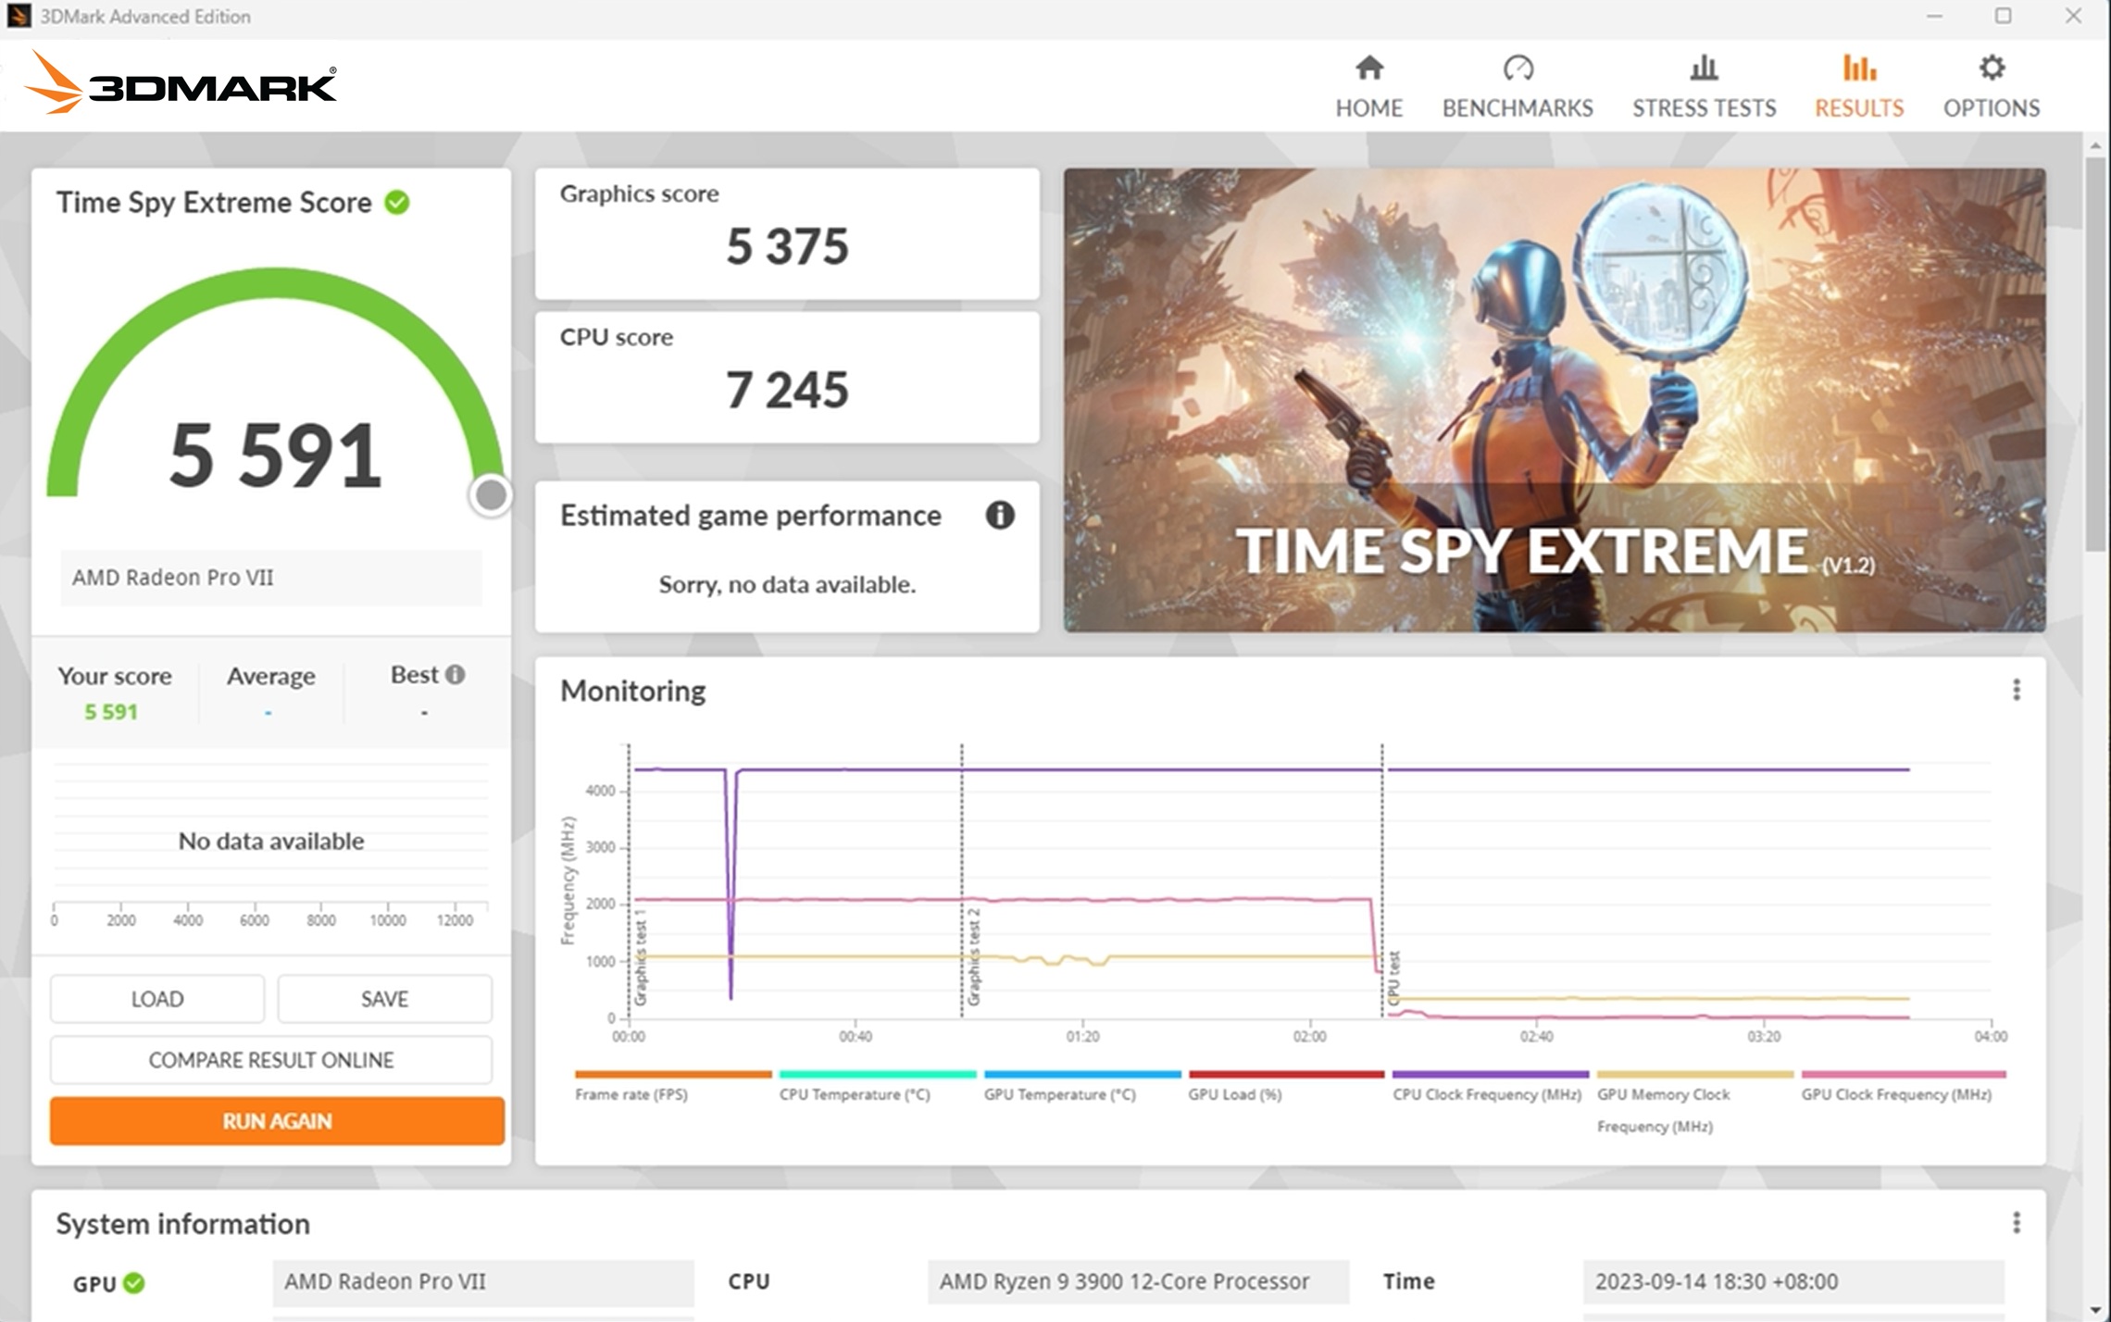Click COMPARE RESULT ONLINE button
Image resolution: width=2111 pixels, height=1322 pixels.
[x=271, y=1060]
